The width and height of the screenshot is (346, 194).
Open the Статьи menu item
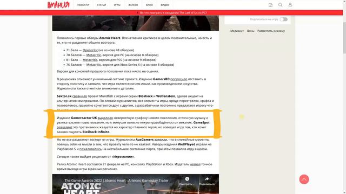102,5
